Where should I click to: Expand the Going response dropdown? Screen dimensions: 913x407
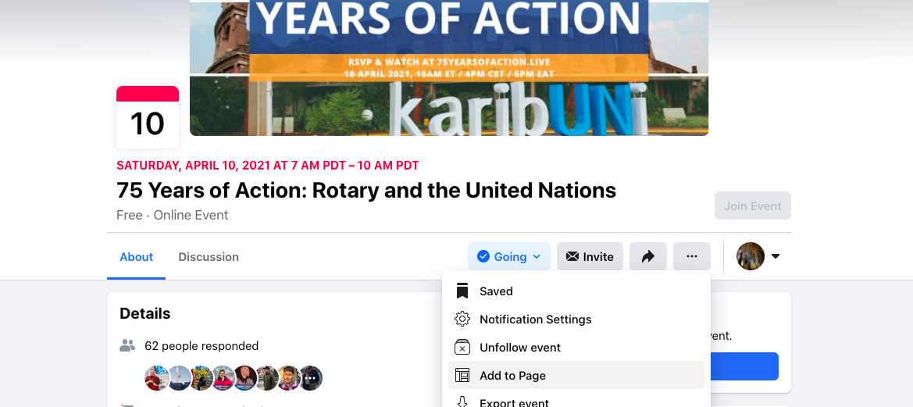point(509,256)
